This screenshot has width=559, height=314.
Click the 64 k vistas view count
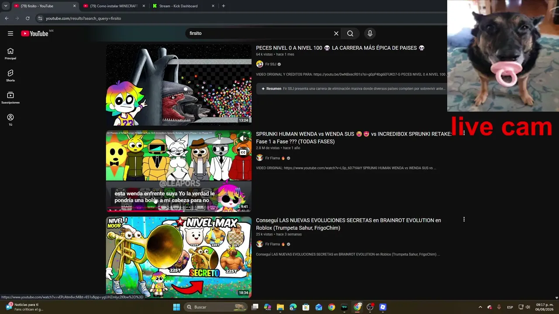pyautogui.click(x=264, y=55)
